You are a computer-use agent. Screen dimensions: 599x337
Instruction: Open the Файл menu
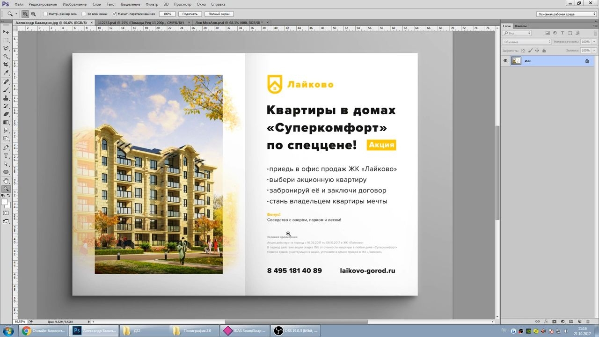pos(19,4)
